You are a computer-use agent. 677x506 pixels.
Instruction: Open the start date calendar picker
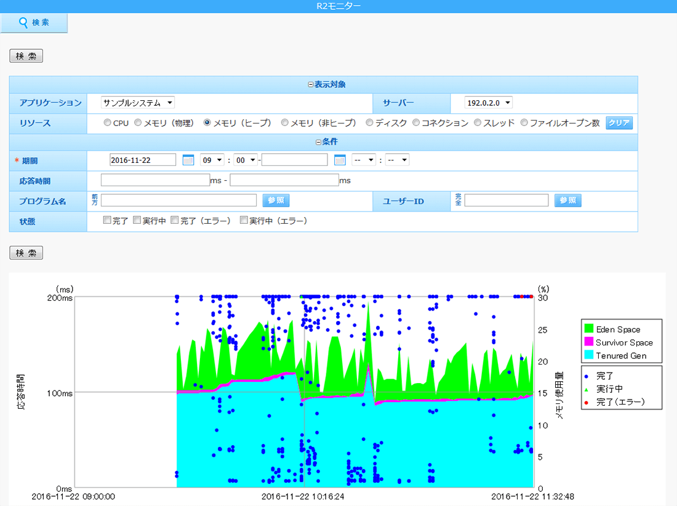[x=188, y=160]
